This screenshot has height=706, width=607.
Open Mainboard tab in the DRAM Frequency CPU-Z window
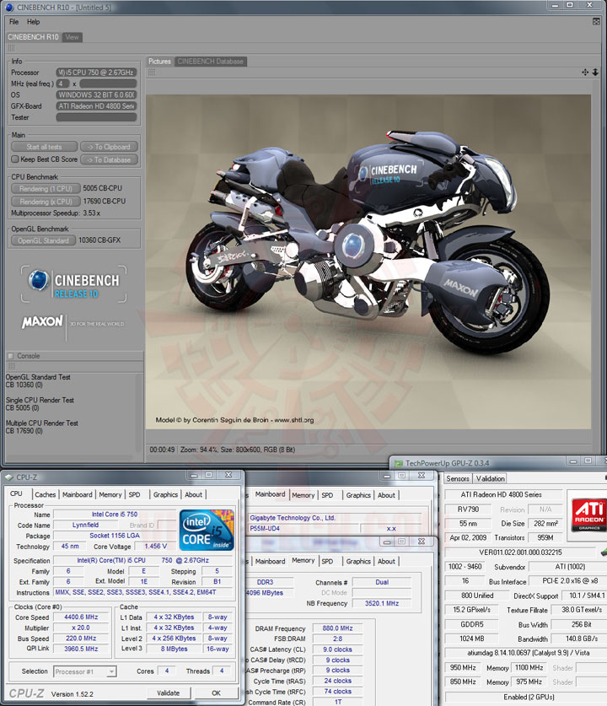tap(270, 561)
